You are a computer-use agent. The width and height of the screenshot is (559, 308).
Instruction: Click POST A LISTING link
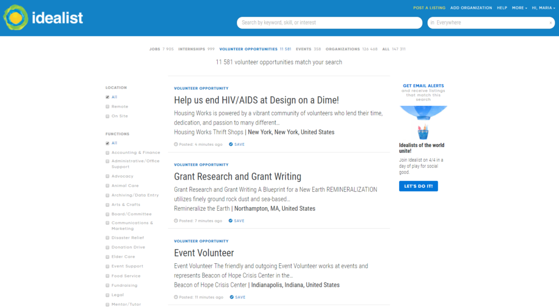point(429,8)
